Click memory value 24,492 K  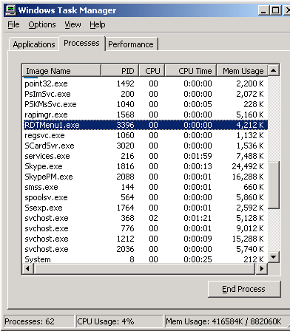click(x=248, y=166)
